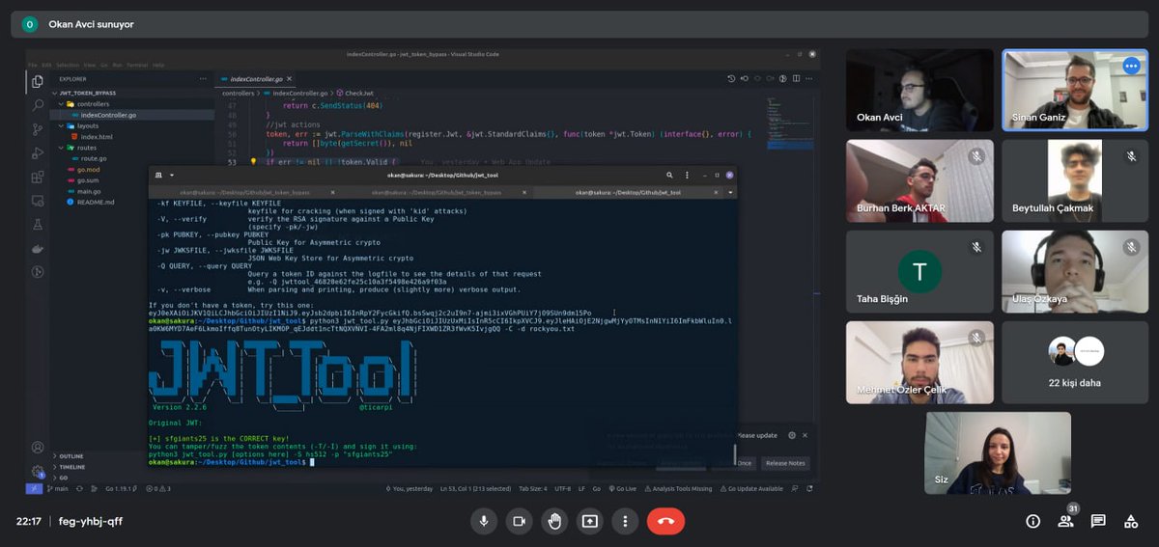
Task: Open index.html in the file tree
Action: tap(96, 137)
